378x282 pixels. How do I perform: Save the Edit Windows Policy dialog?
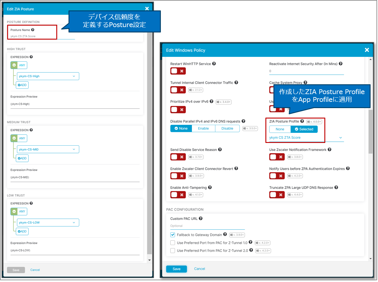click(x=176, y=269)
